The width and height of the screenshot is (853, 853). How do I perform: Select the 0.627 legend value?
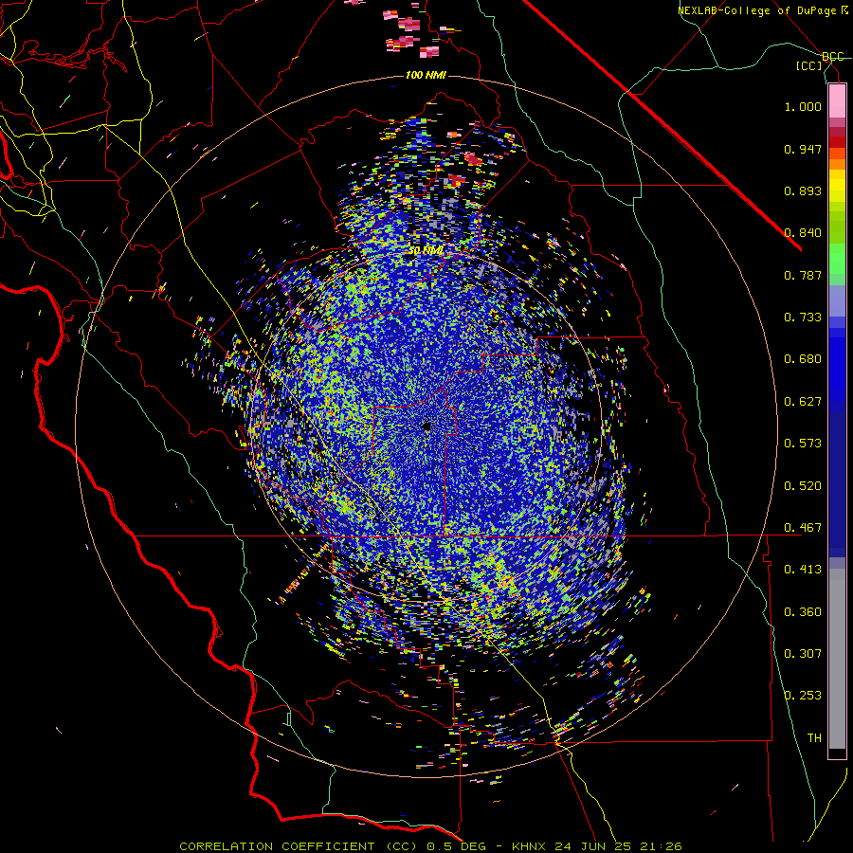point(803,402)
